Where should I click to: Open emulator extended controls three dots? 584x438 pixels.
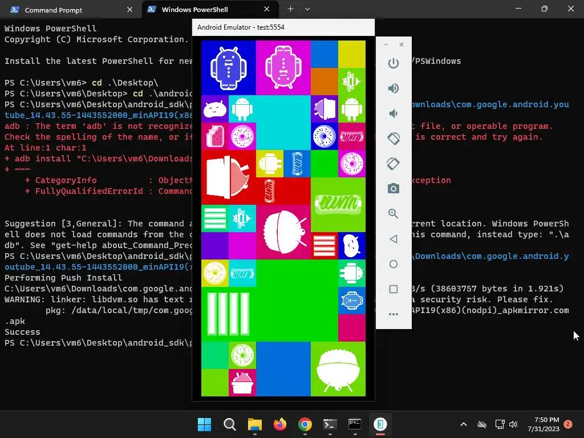(394, 314)
